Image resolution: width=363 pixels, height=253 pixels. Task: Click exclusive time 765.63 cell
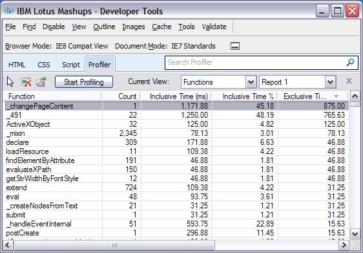click(x=335, y=115)
